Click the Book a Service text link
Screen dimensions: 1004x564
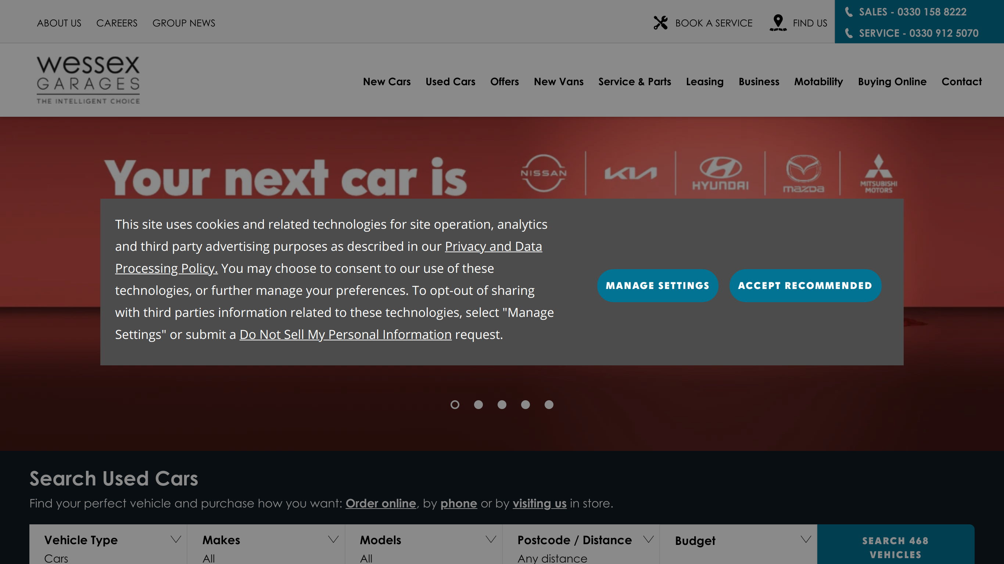pyautogui.click(x=714, y=23)
